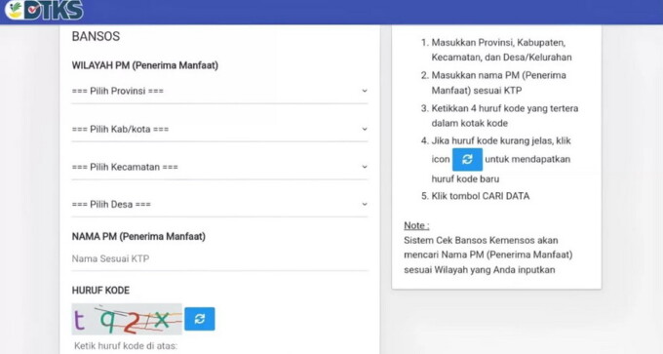Click the blue refresh icon in instruction step 4
The image size is (663, 354).
click(x=467, y=160)
